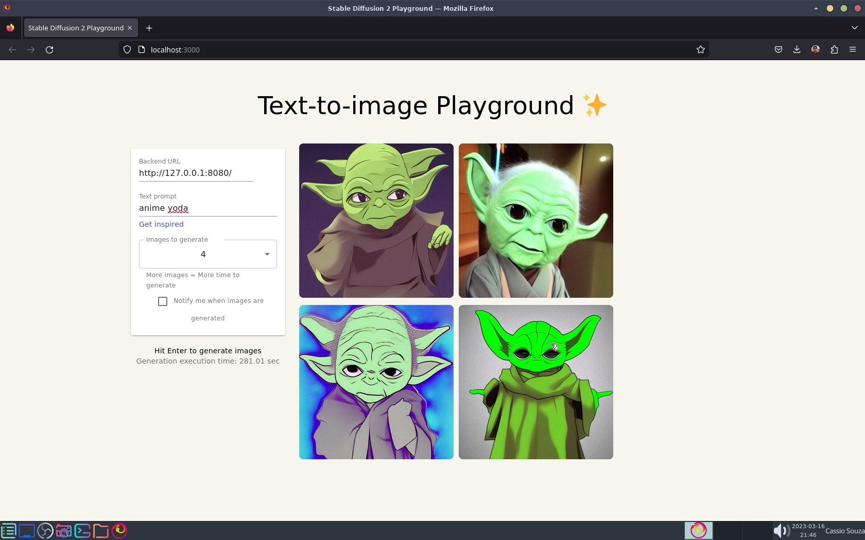This screenshot has width=865, height=540.
Task: Open the bright green robed Yoda image
Action: (x=536, y=382)
